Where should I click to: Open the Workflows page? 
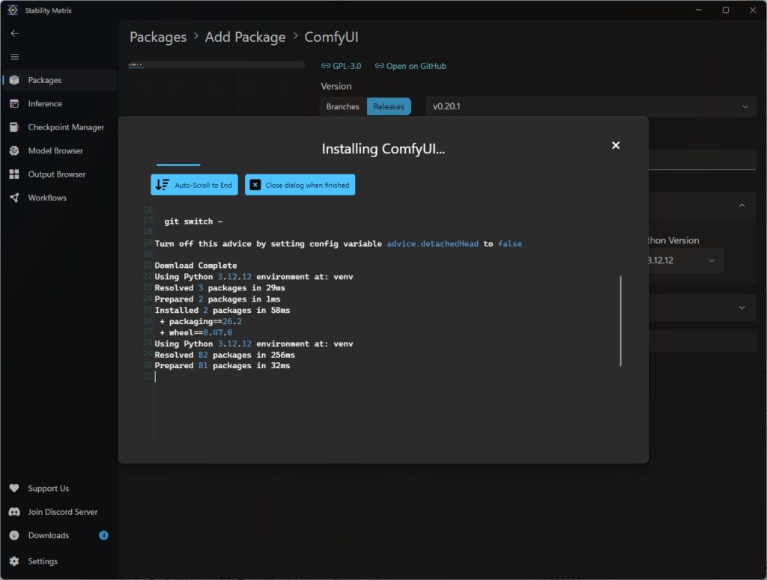(59, 198)
